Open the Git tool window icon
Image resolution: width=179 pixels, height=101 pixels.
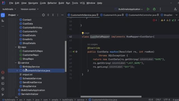pos(3,95)
